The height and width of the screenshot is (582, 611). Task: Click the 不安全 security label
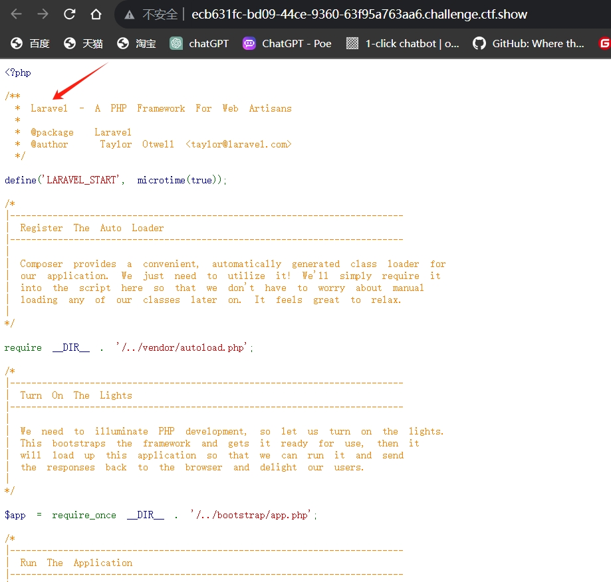[x=160, y=15]
